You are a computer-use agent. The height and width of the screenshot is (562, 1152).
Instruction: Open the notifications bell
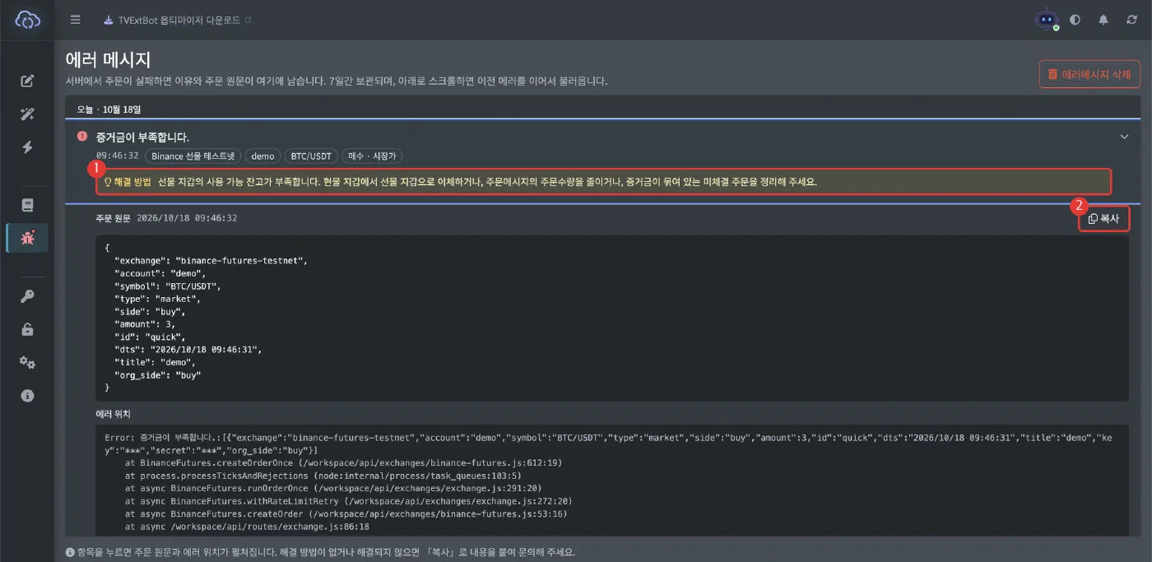[1103, 20]
